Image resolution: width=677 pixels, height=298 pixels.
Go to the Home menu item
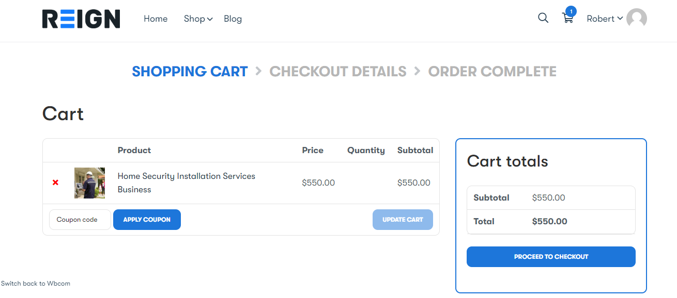156,19
